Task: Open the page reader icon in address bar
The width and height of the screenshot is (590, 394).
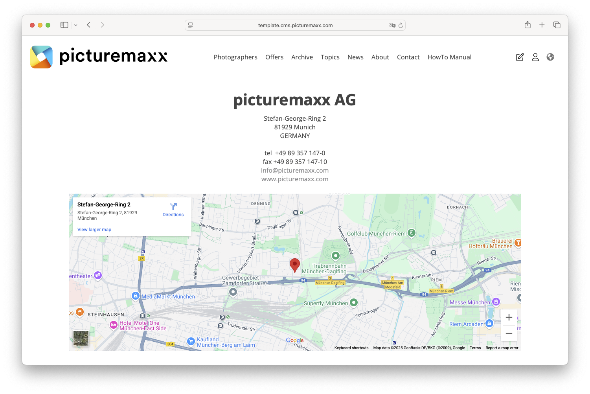Action: tap(191, 25)
